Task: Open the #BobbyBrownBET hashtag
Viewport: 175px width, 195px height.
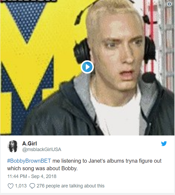Action: pos(29,161)
